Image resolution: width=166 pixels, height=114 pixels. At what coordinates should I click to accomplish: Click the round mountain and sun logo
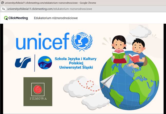[45, 62]
